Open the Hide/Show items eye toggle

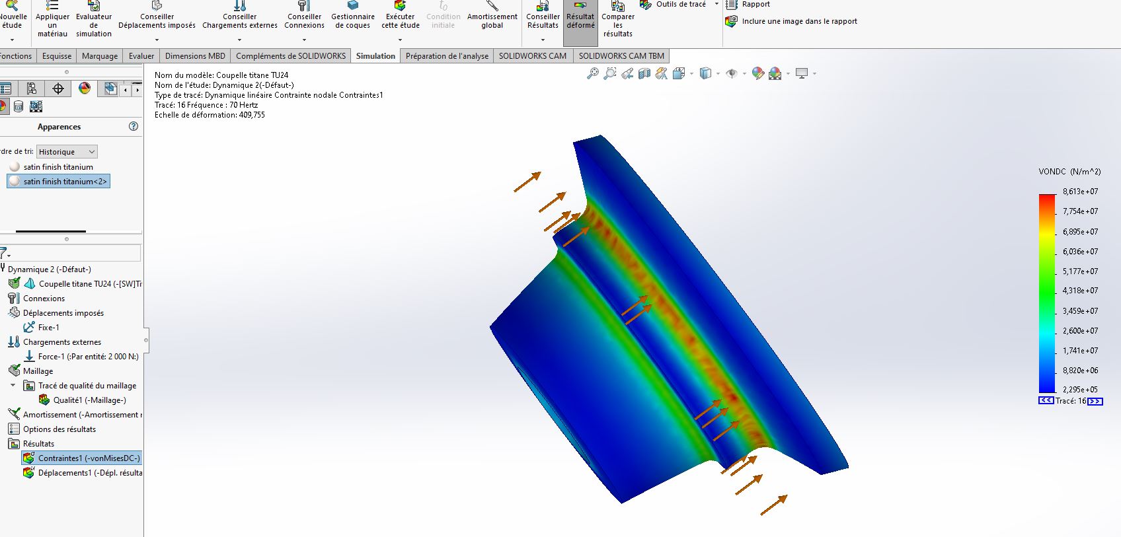tap(732, 73)
